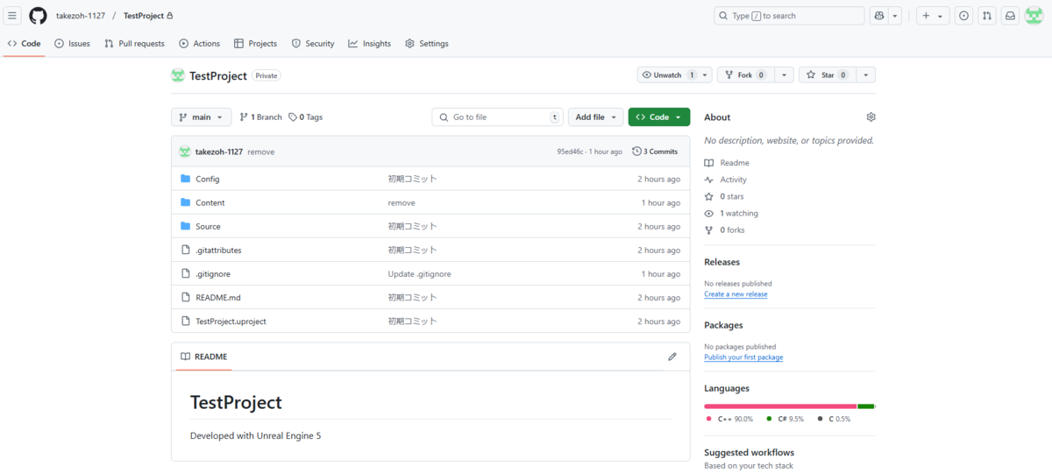Open the Copilot dropdown arrow in header

point(895,16)
